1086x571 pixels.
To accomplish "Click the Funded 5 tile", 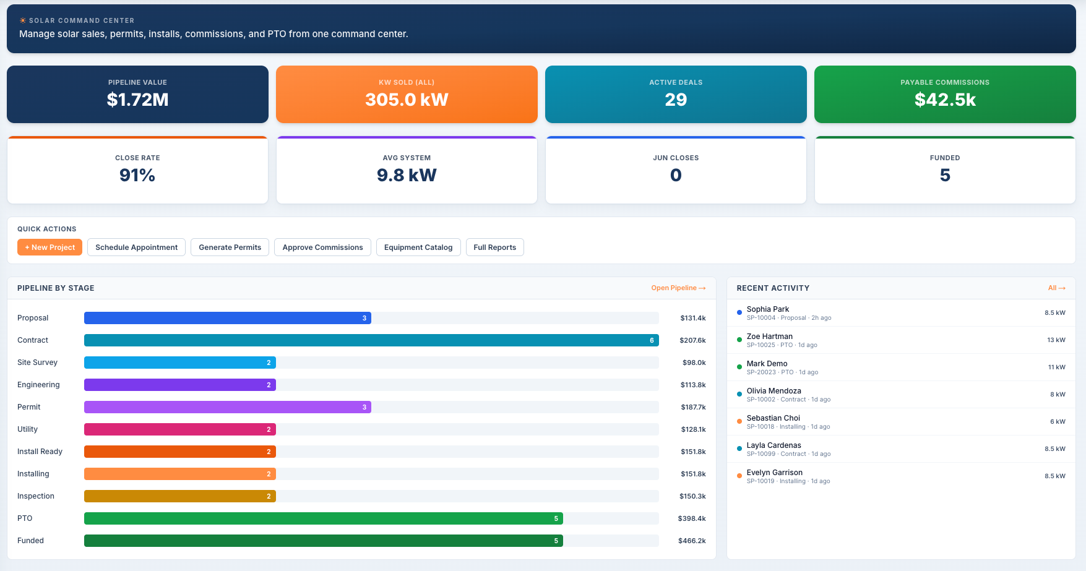I will [x=945, y=170].
